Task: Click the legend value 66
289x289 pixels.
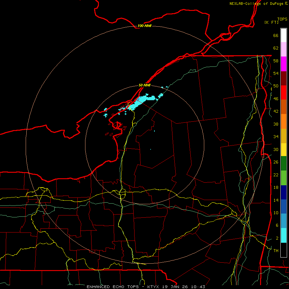Action: point(276,35)
